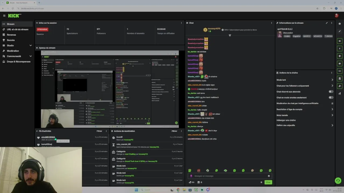Open the emoji picker in message box
The width and height of the screenshot is (344, 193).
pyautogui.click(x=269, y=176)
